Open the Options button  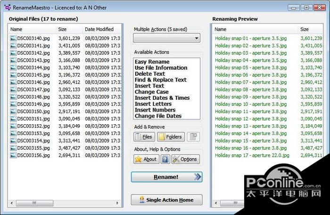pos(185,159)
